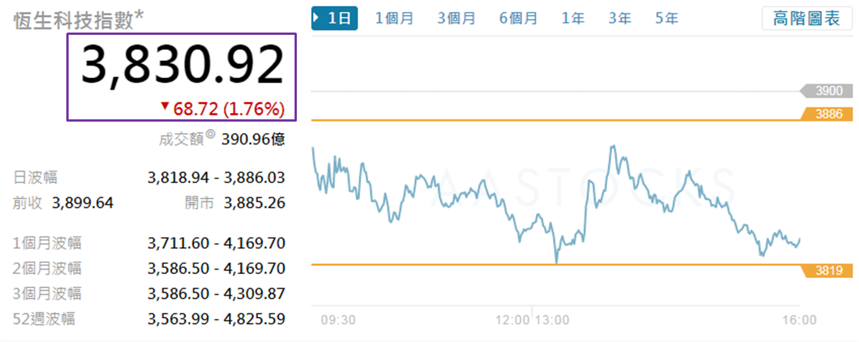Select the 1個月 chart period tab
The height and width of the screenshot is (342, 859).
click(394, 18)
